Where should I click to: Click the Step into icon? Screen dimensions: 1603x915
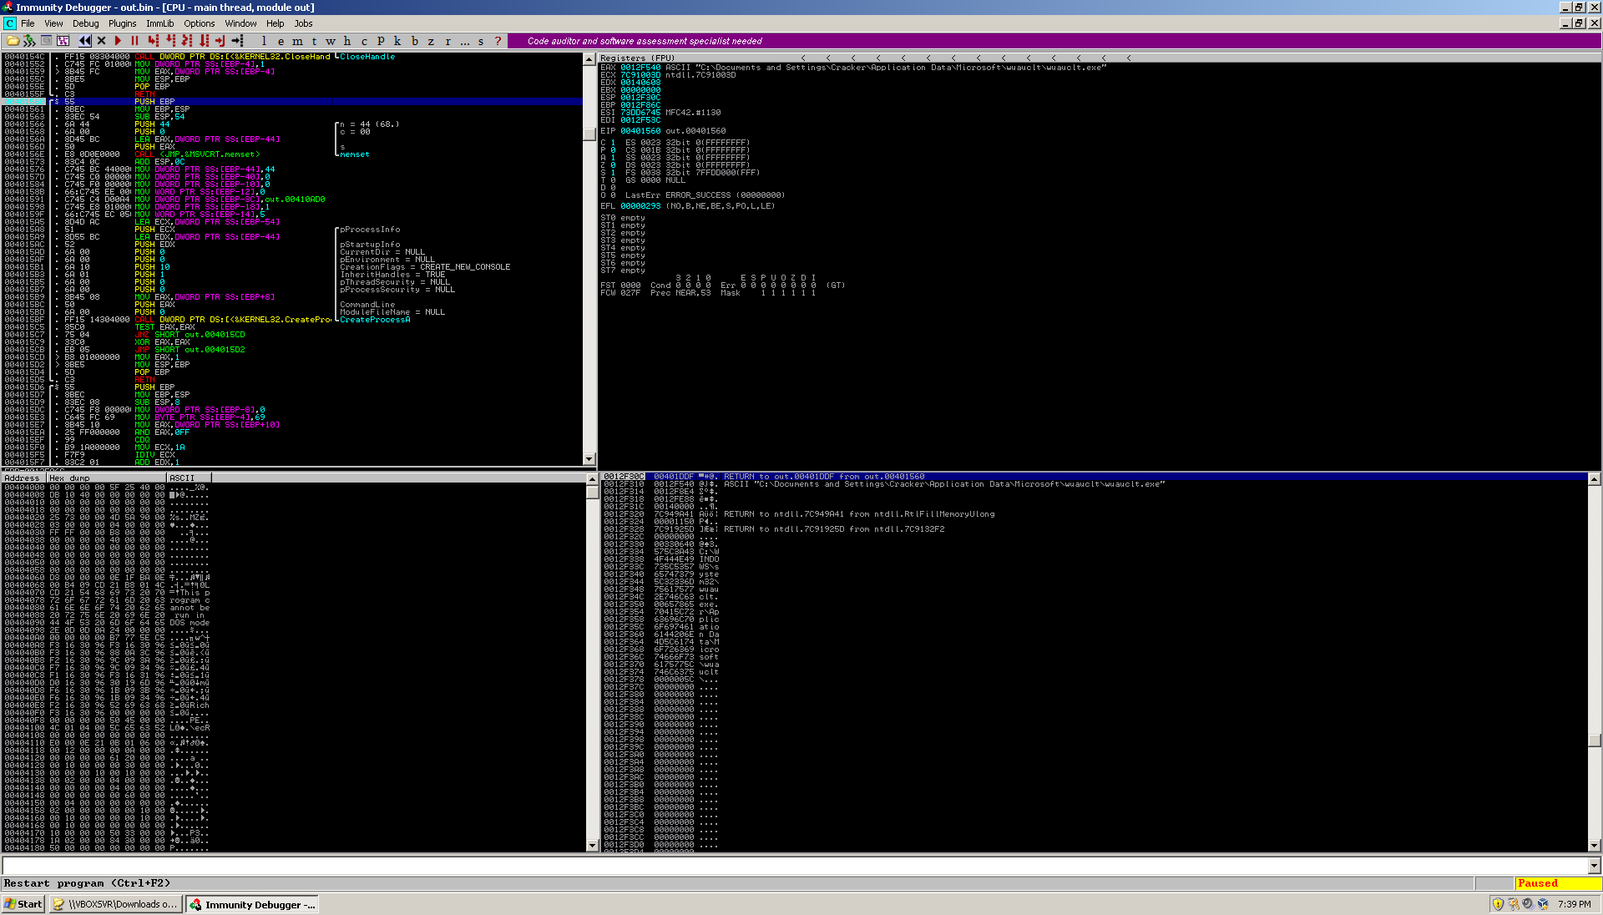pos(154,41)
